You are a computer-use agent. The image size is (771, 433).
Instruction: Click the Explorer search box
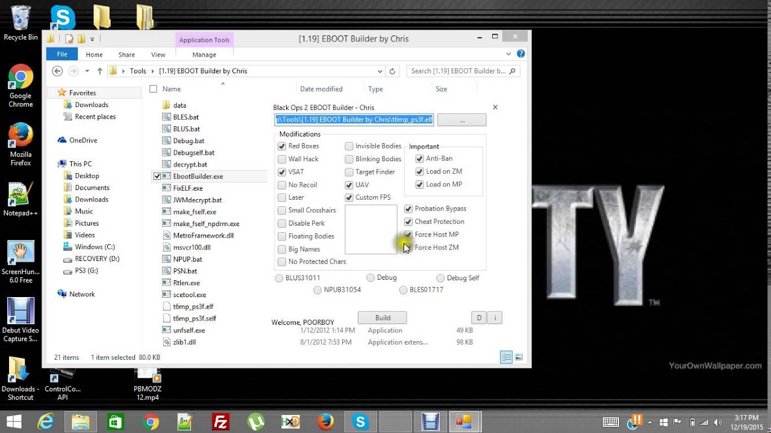pos(463,71)
